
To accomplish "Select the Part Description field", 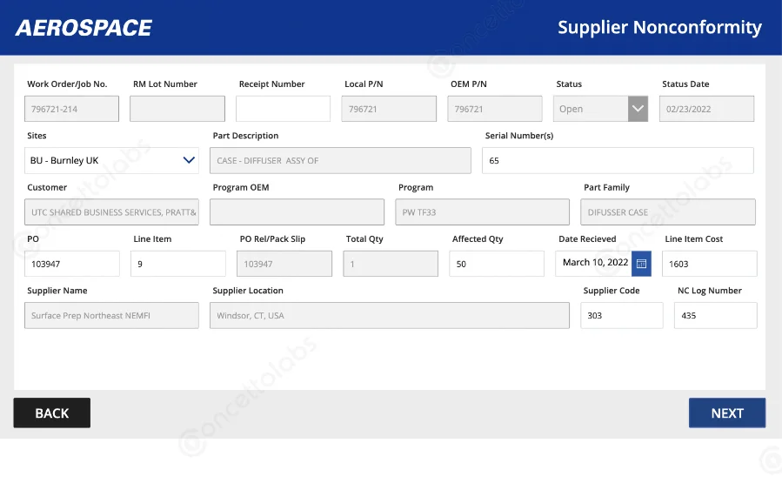I will [x=340, y=160].
